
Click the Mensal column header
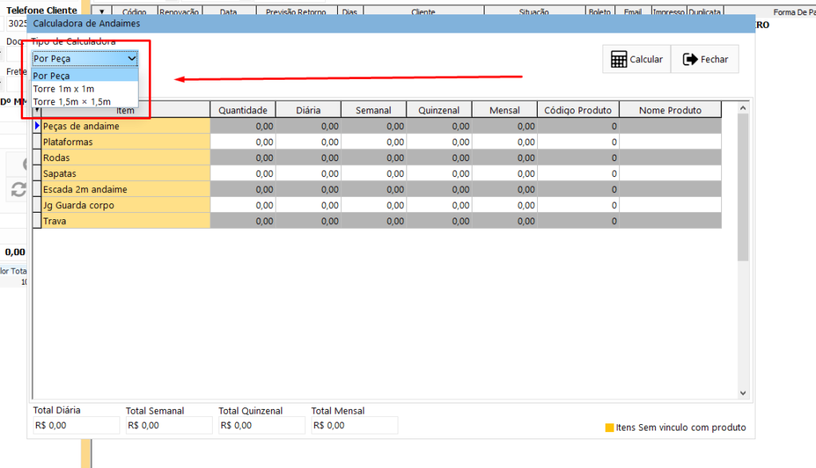click(504, 110)
